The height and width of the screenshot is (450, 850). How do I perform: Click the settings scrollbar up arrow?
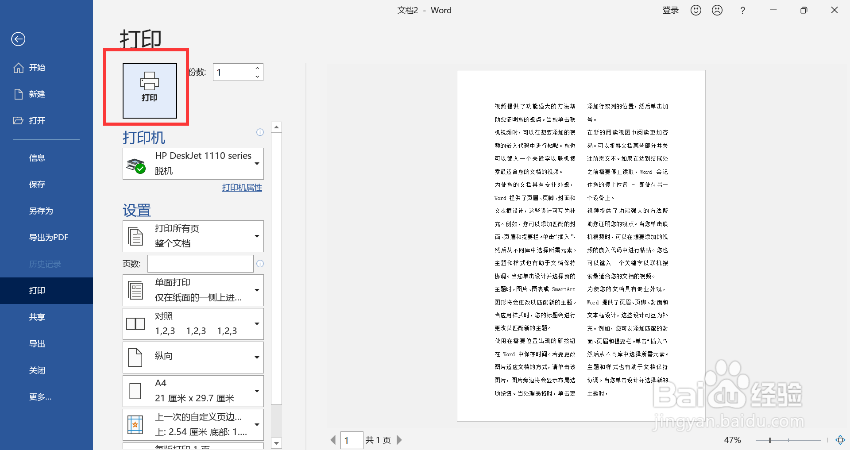point(276,127)
